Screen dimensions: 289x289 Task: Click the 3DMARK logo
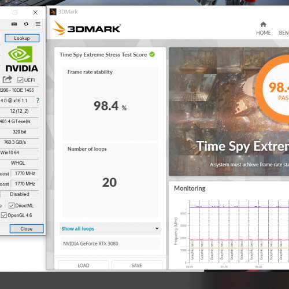[87, 28]
